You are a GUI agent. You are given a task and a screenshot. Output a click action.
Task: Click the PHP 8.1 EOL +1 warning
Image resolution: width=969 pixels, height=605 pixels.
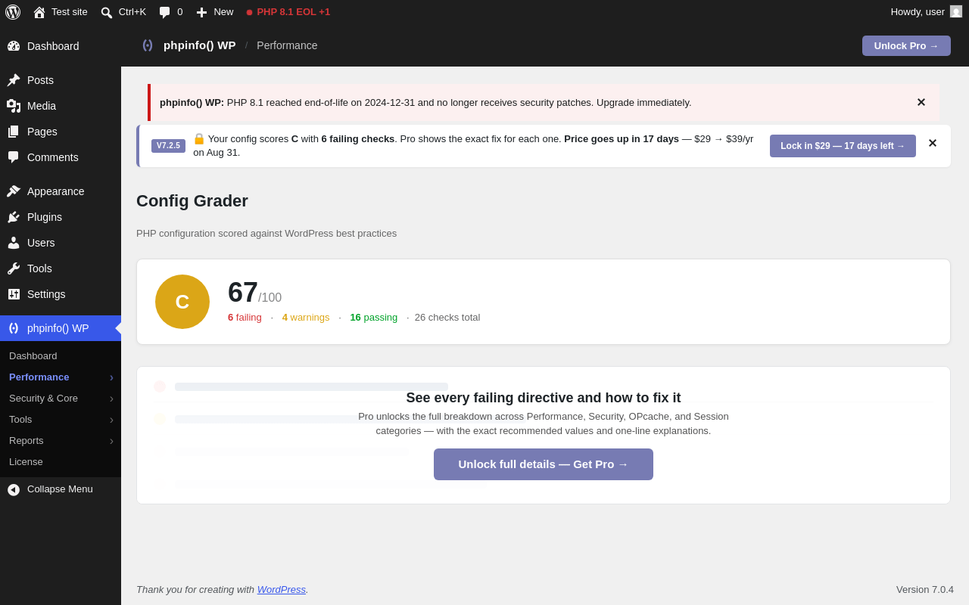288,12
